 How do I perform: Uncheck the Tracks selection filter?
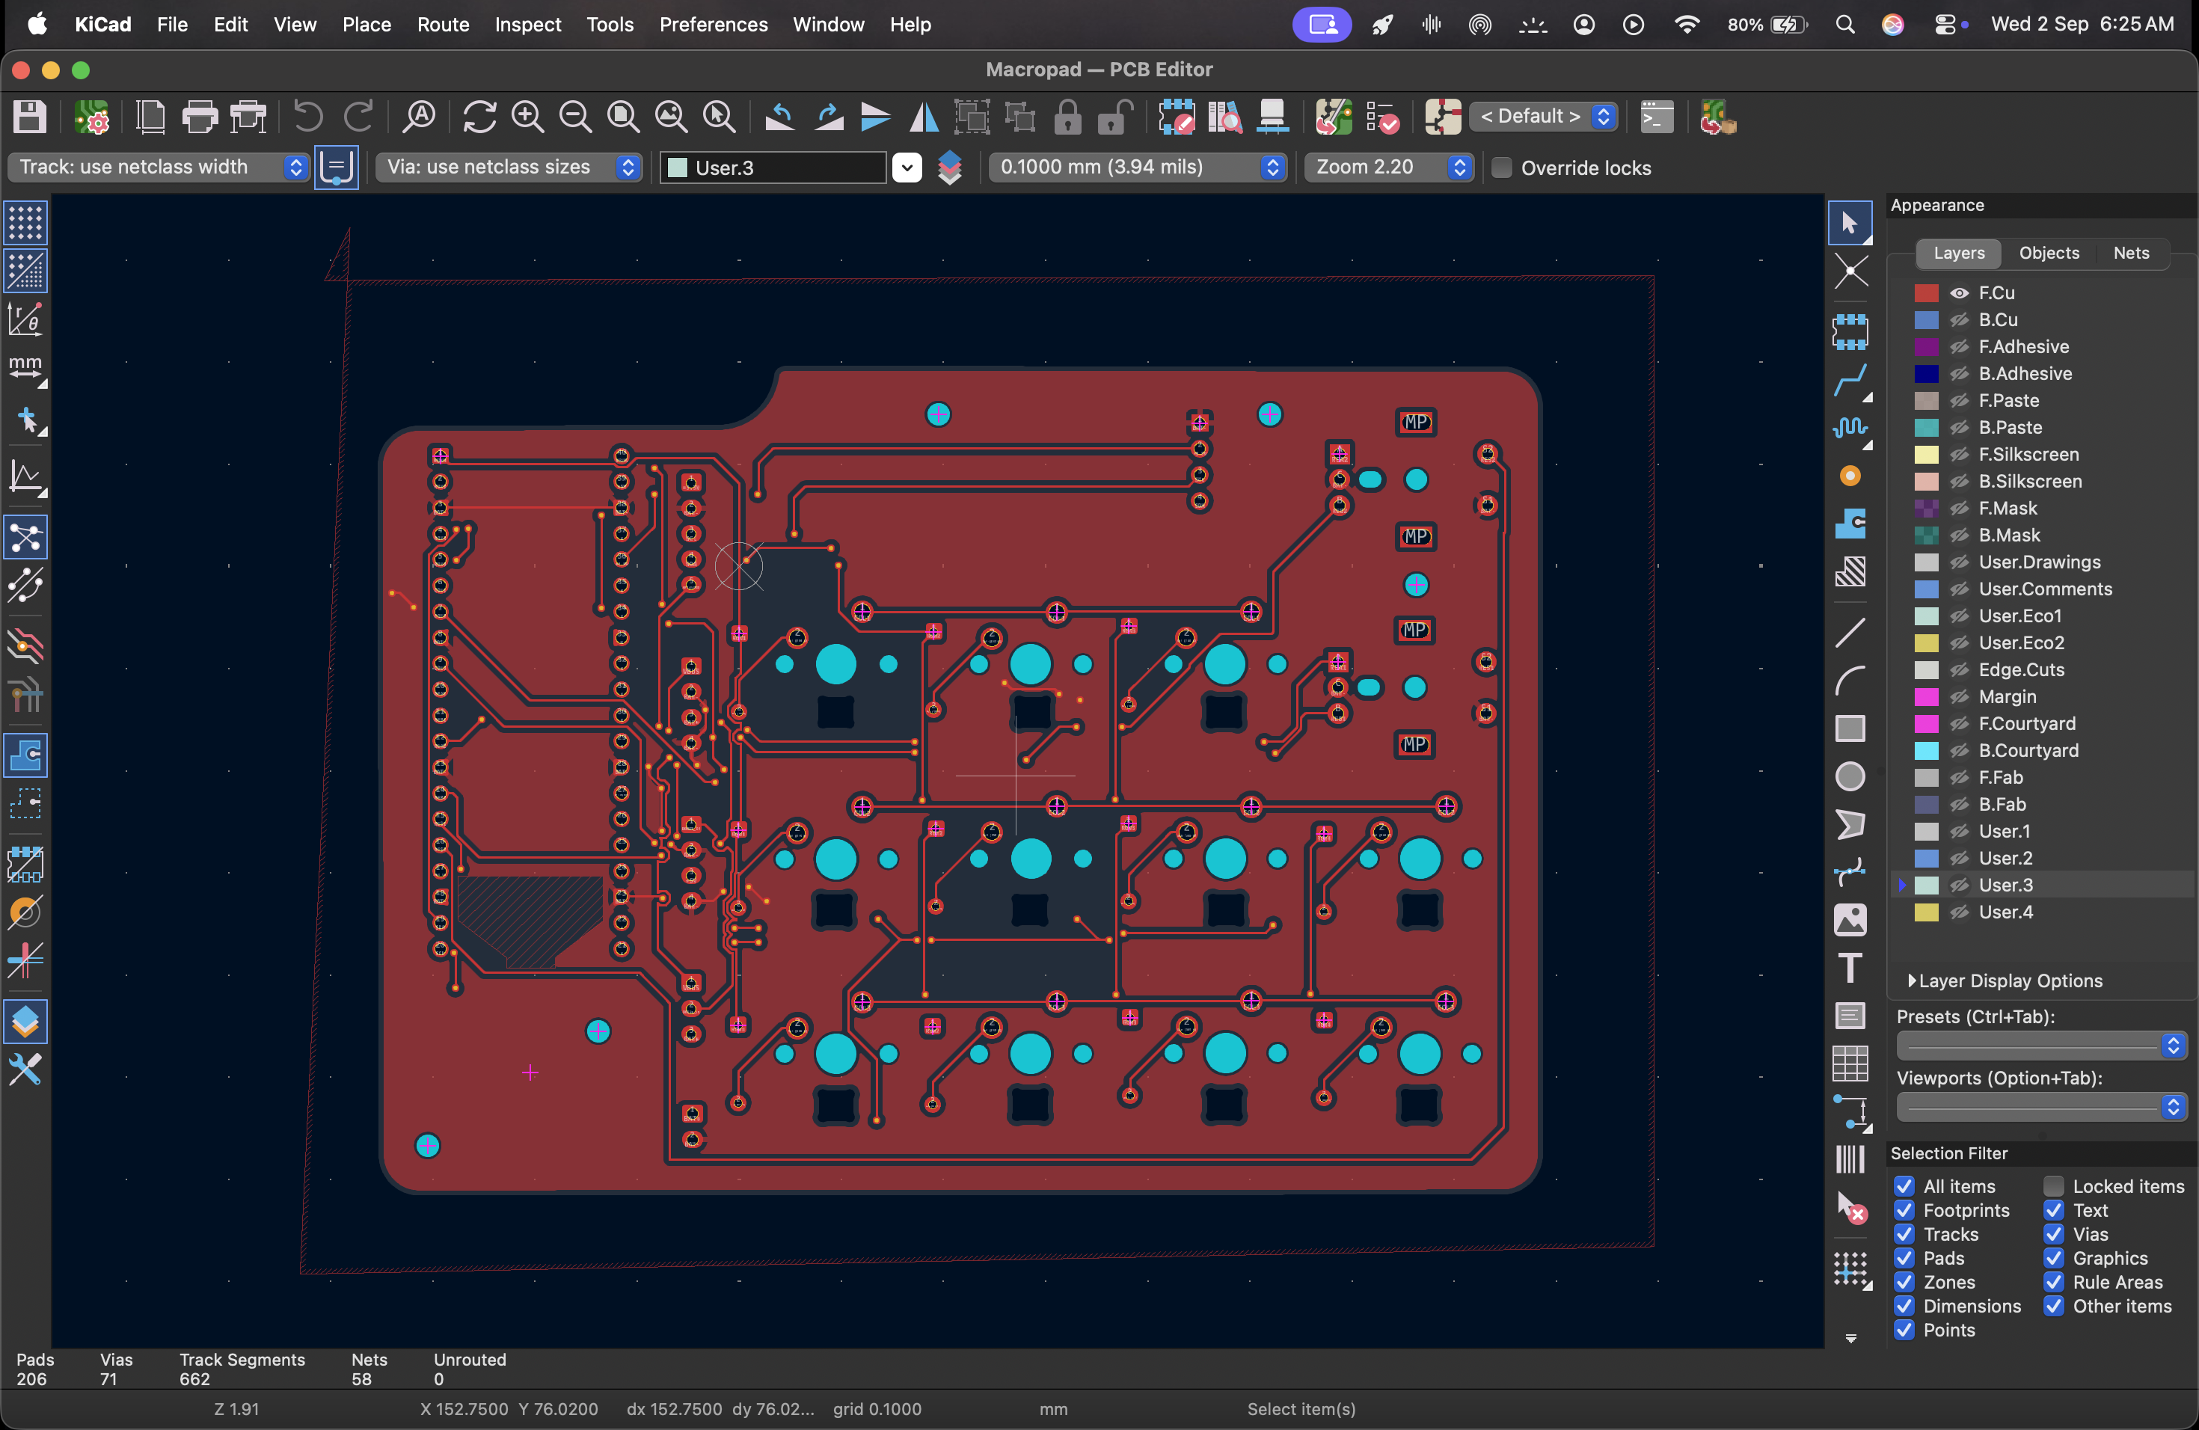1904,1234
